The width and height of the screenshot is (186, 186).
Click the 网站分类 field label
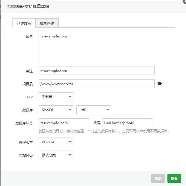(26, 155)
